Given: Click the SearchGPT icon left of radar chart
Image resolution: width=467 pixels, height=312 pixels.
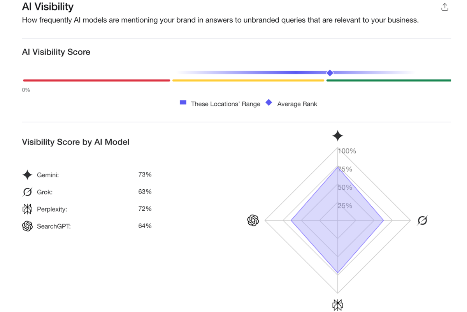Looking at the screenshot, I should point(253,220).
